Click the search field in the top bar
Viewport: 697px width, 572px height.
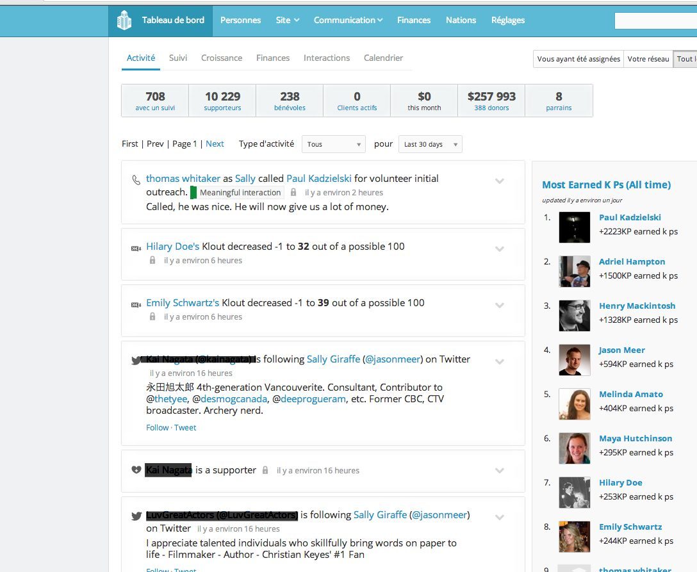coord(655,21)
